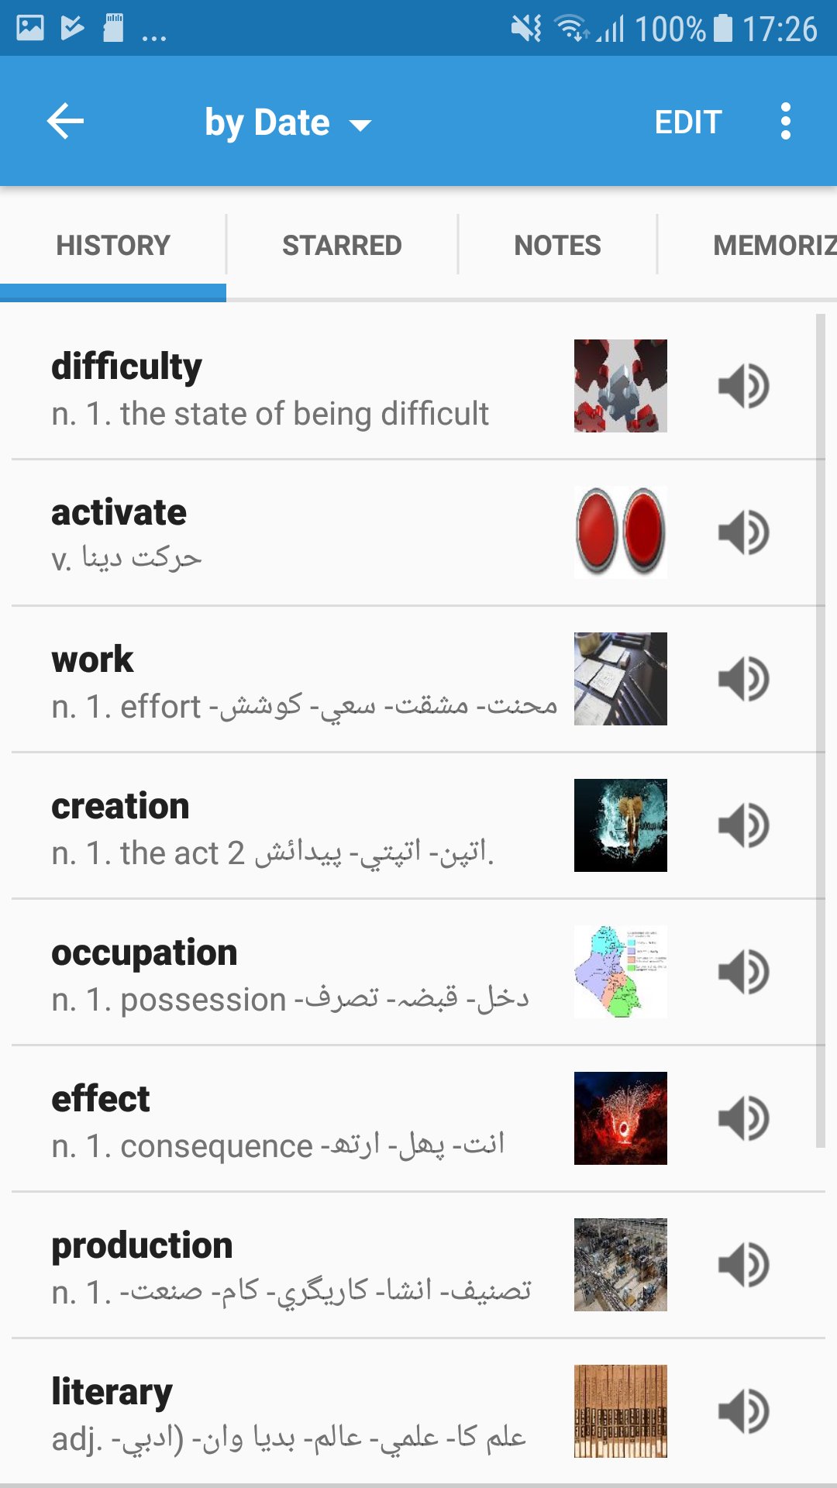The width and height of the screenshot is (837, 1488).
Task: Tap the EDIT button
Action: tap(688, 122)
